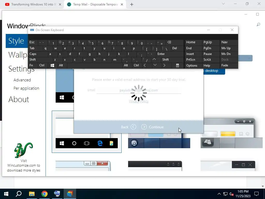Close the YouTube Transforming Windows 10 tab
The image size is (265, 199).
click(x=60, y=4)
